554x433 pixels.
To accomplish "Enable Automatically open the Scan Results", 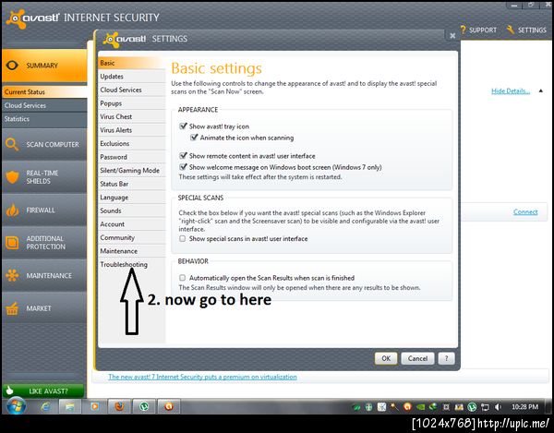I will coord(182,278).
